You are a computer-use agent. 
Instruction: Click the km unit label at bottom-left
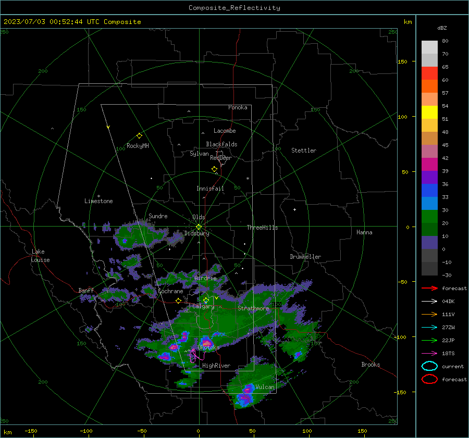(x=7, y=432)
